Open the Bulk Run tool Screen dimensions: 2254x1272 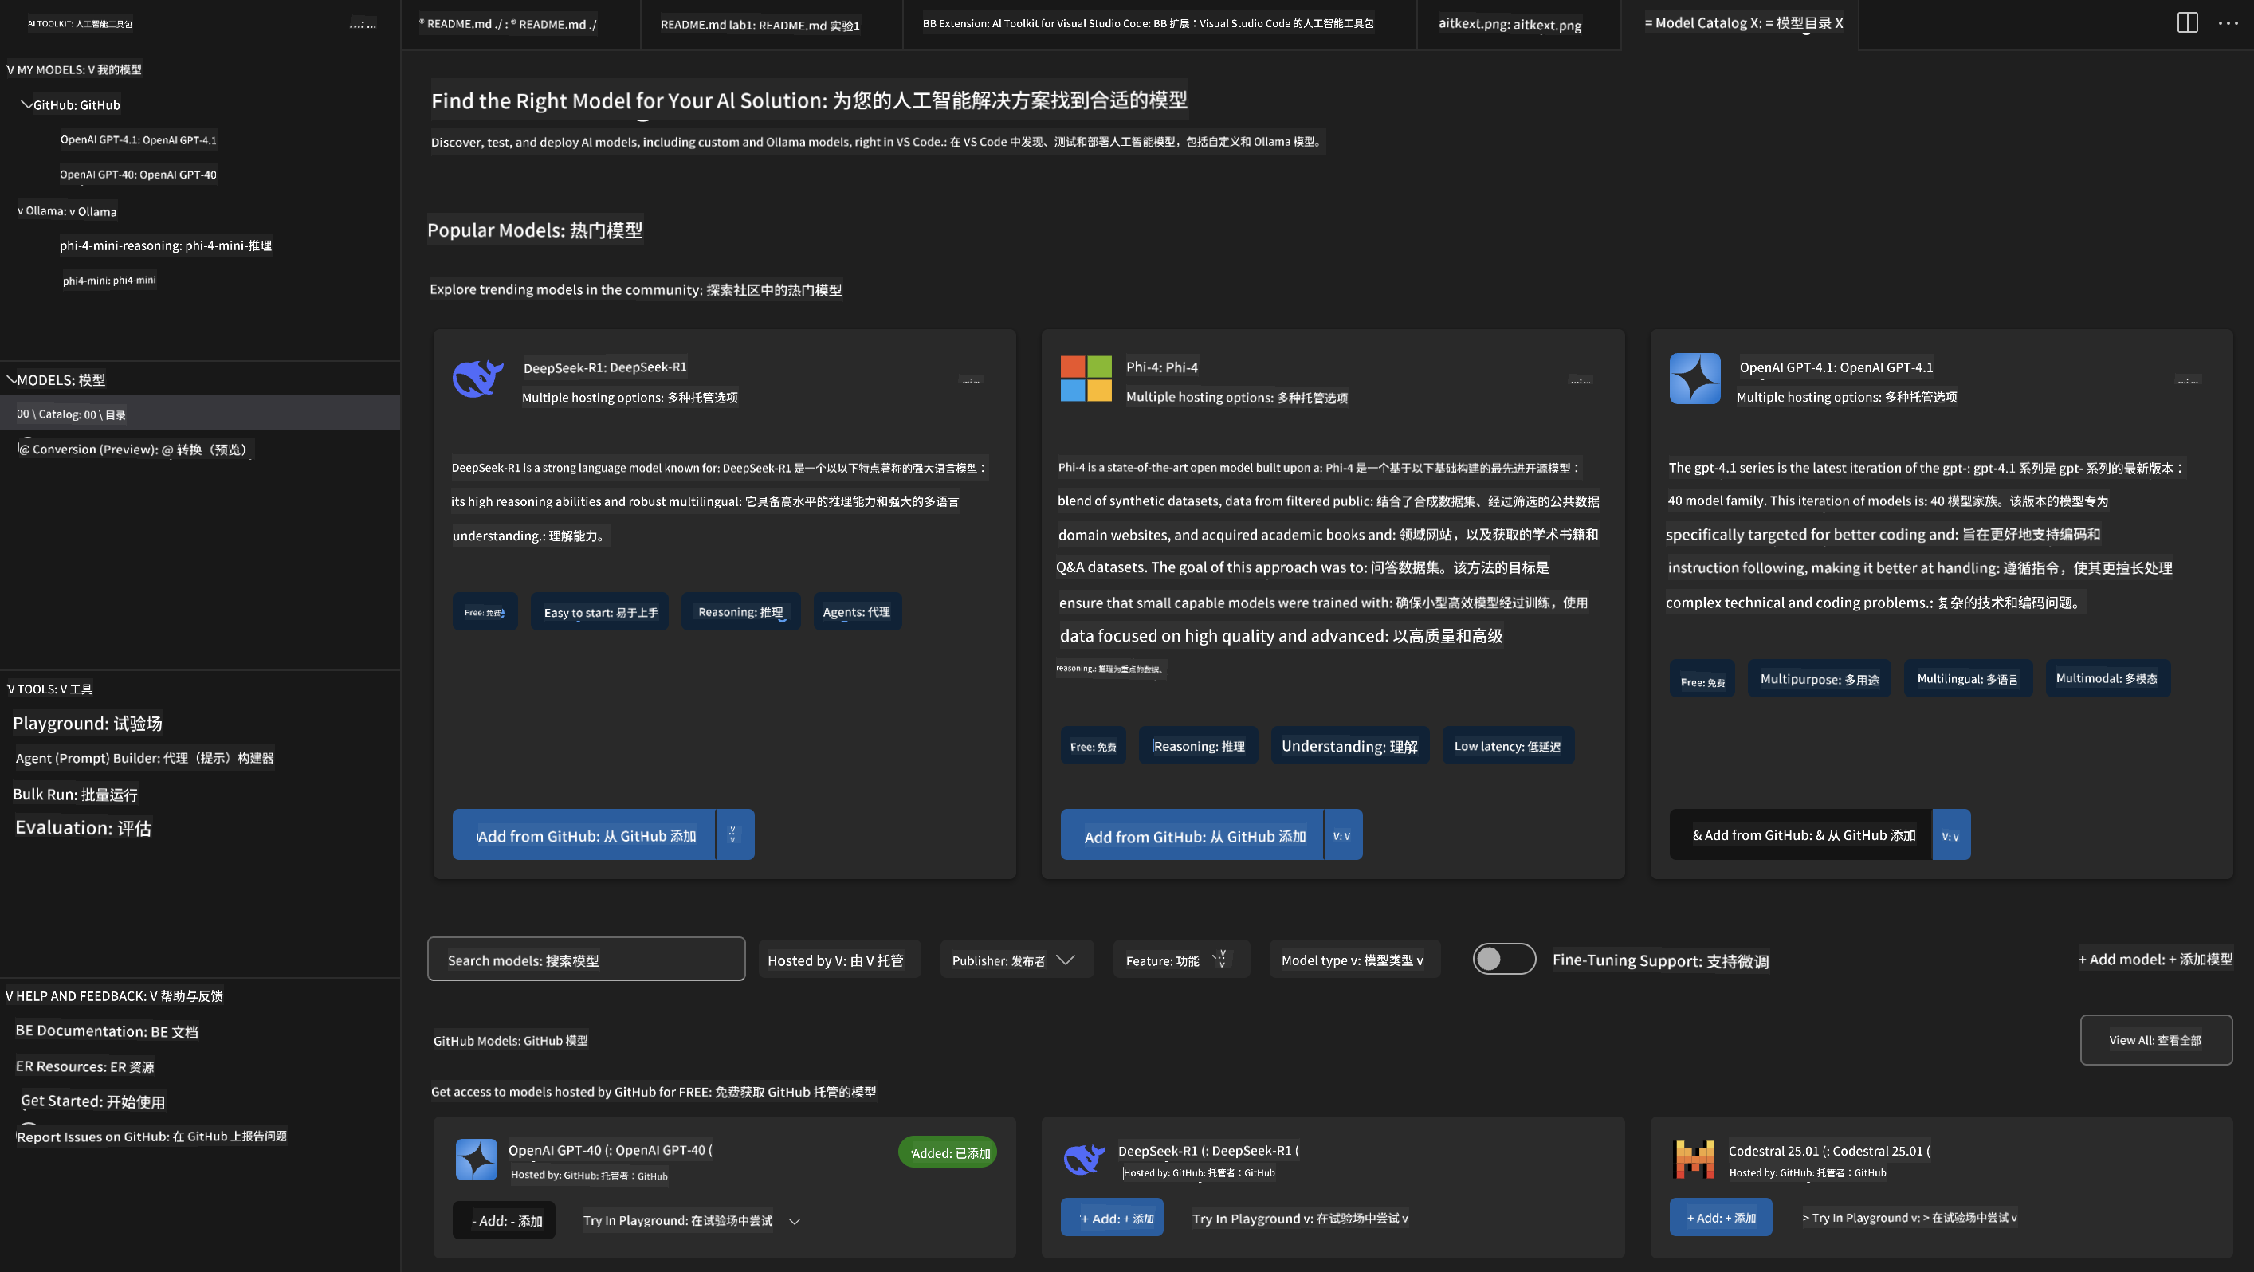click(x=75, y=794)
